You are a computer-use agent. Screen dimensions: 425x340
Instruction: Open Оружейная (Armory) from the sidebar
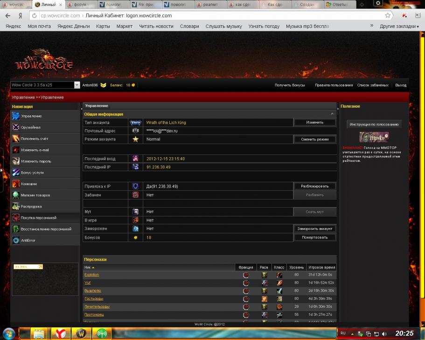point(16,127)
